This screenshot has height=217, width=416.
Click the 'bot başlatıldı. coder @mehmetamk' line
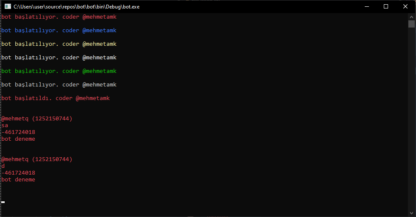(55, 98)
